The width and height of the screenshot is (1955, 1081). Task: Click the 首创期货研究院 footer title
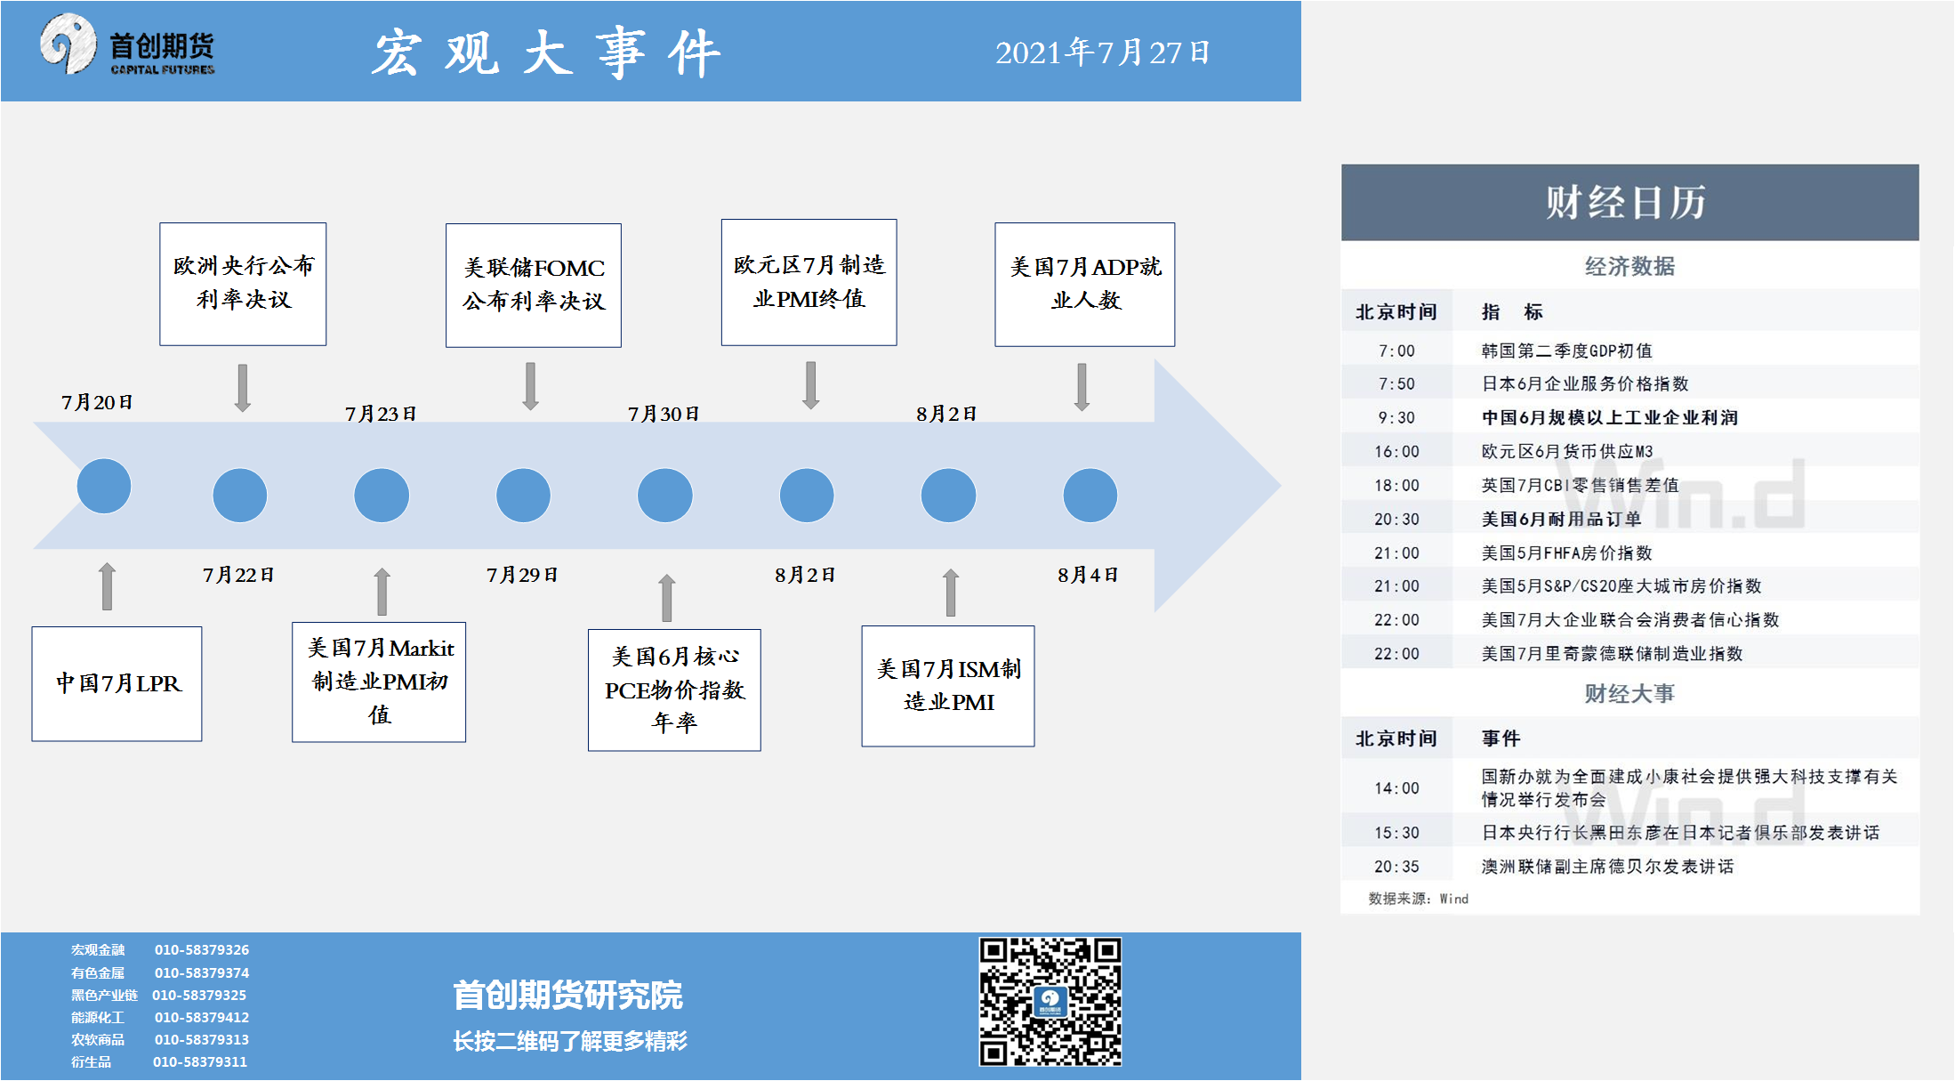567,995
